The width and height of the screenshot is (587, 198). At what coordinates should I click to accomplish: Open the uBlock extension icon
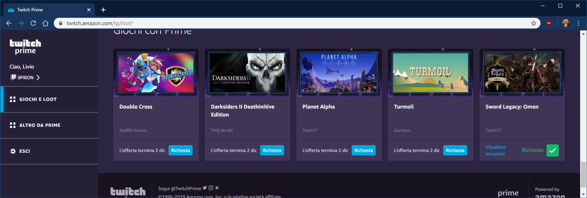pos(549,23)
